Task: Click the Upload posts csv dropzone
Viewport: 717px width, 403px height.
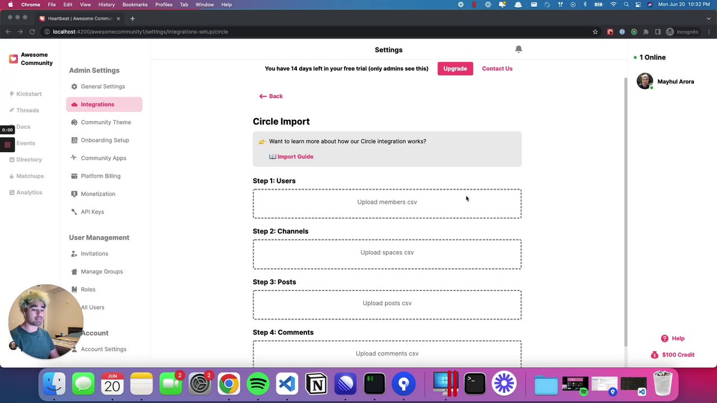Action: [x=387, y=305]
